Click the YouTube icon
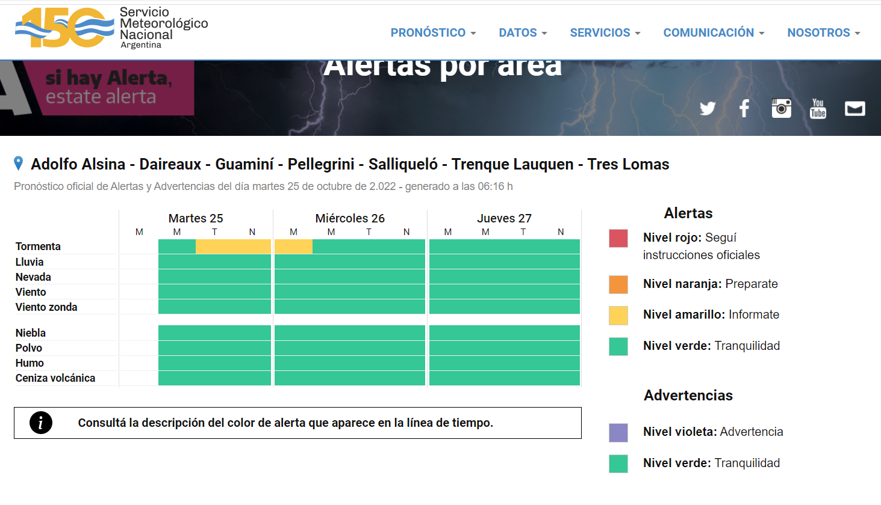881x505 pixels. (818, 108)
